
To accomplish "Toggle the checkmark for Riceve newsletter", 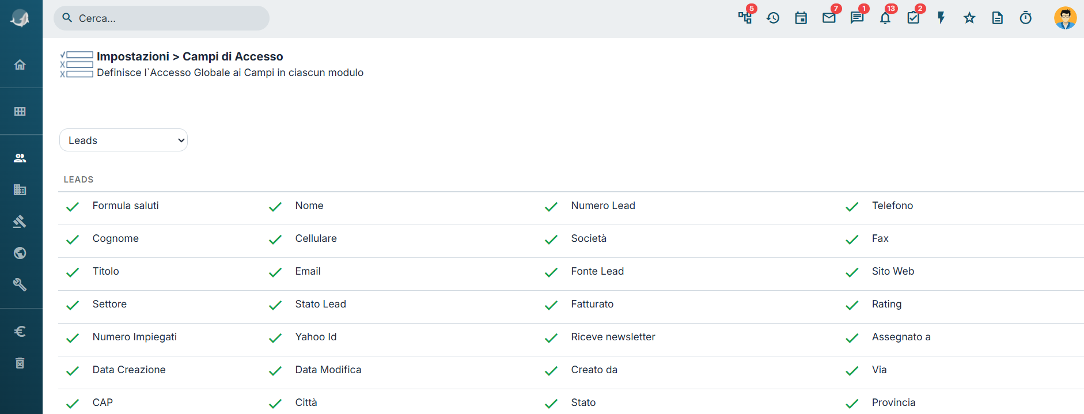I will point(551,338).
